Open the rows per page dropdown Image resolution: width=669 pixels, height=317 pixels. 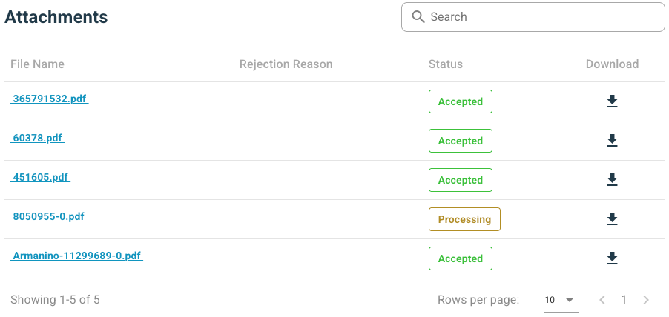pyautogui.click(x=560, y=300)
